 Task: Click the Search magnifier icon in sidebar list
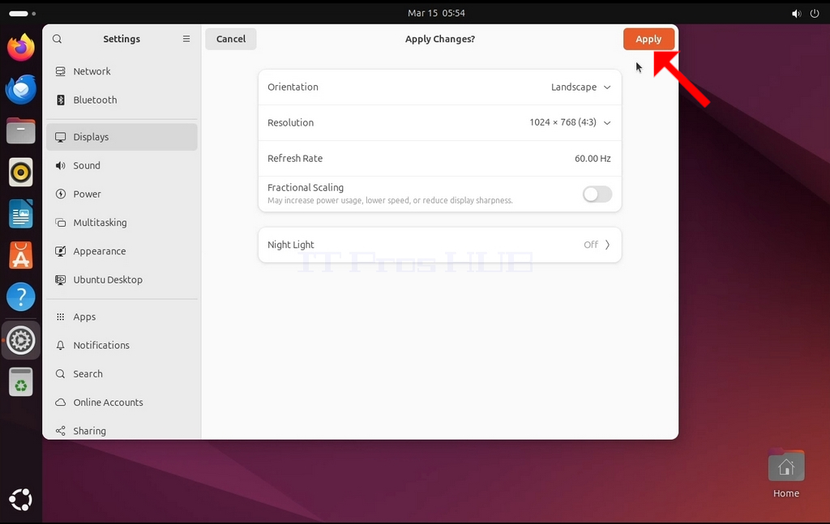[61, 374]
